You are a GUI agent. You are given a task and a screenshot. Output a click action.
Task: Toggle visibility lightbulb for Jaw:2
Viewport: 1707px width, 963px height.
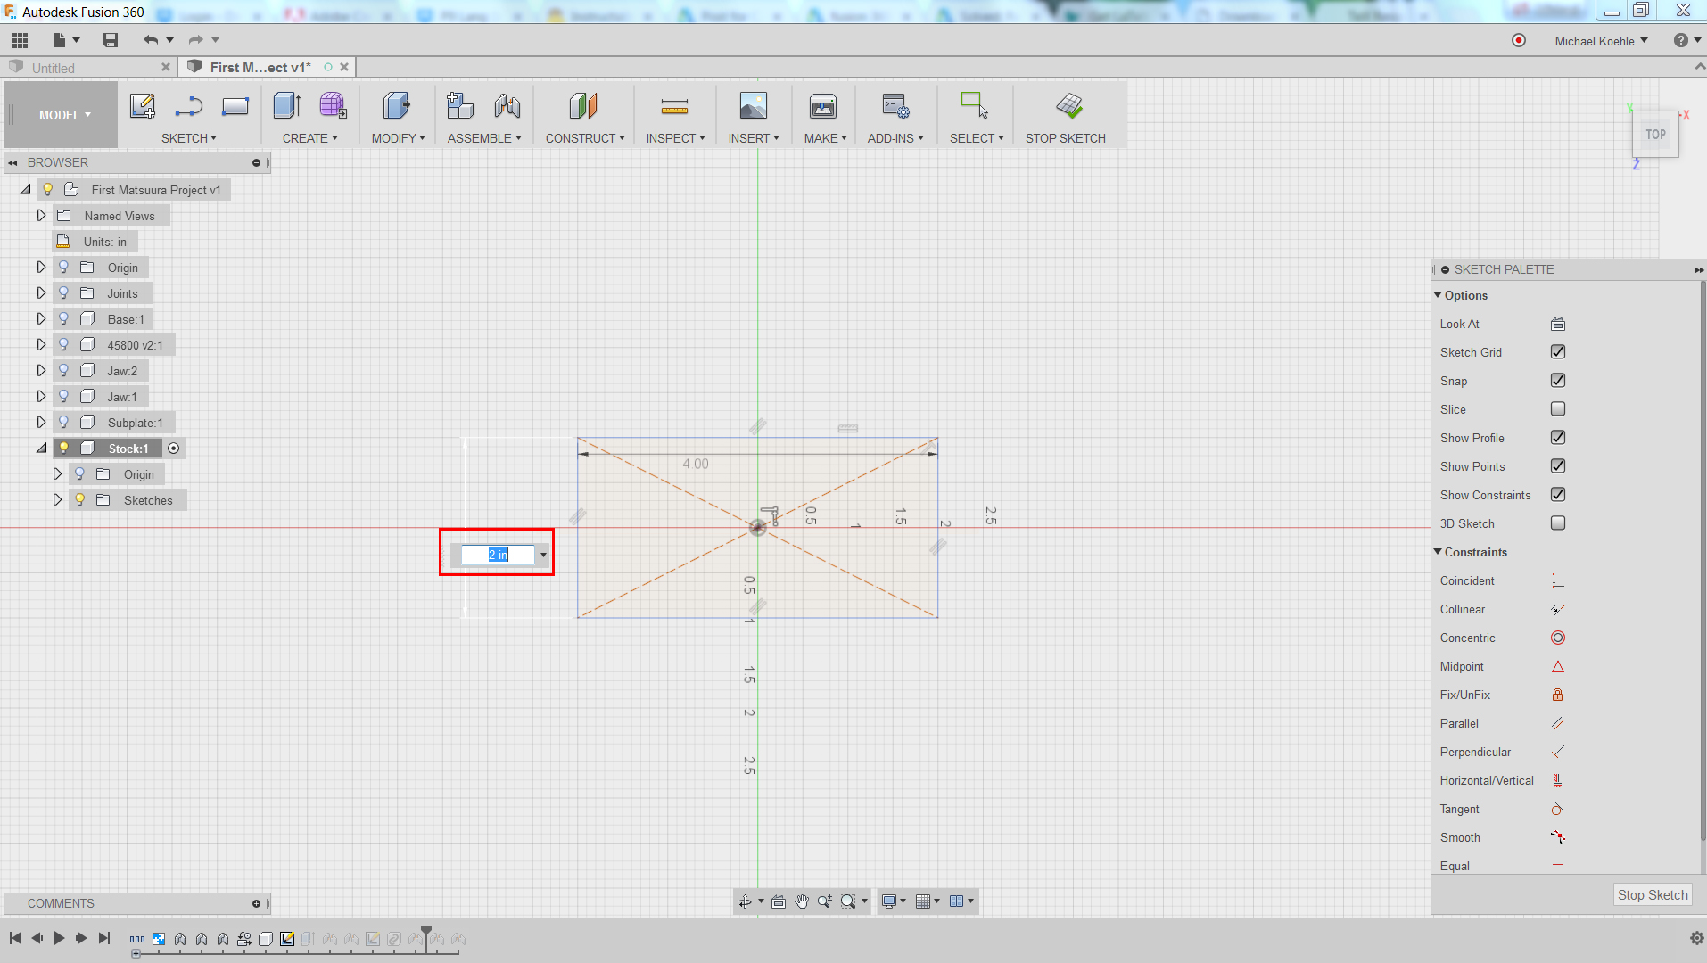pyautogui.click(x=63, y=370)
